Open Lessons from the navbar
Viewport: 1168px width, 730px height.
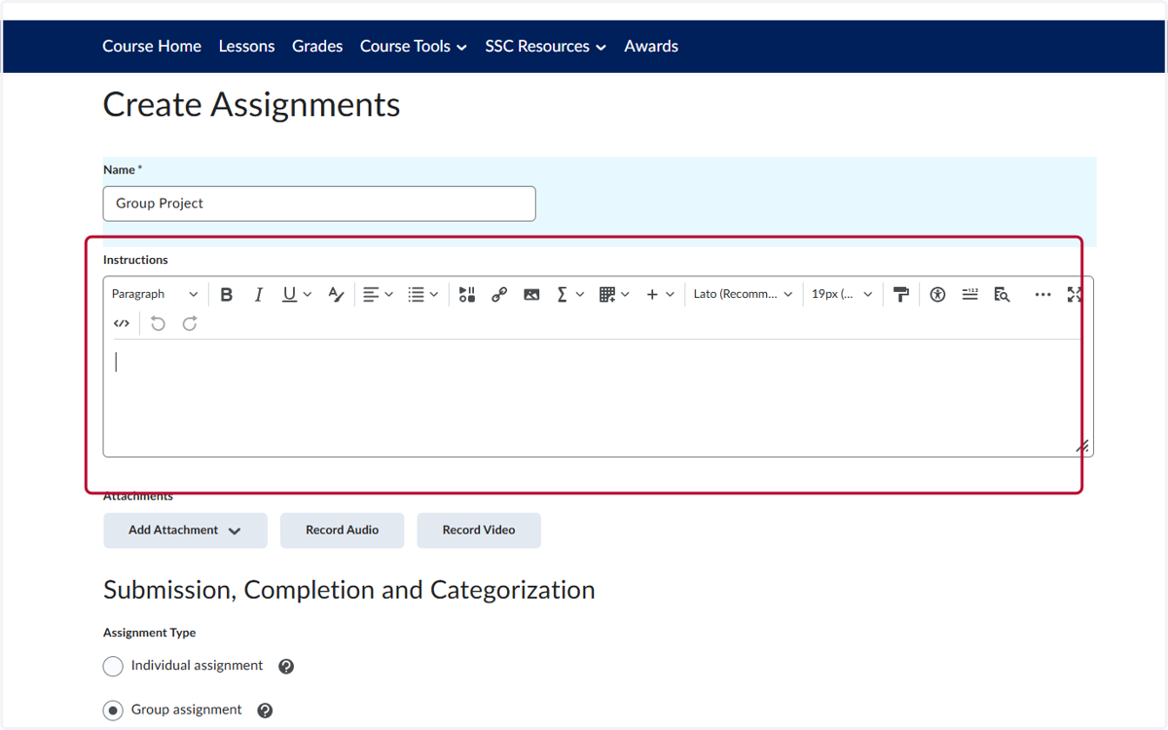(x=246, y=46)
